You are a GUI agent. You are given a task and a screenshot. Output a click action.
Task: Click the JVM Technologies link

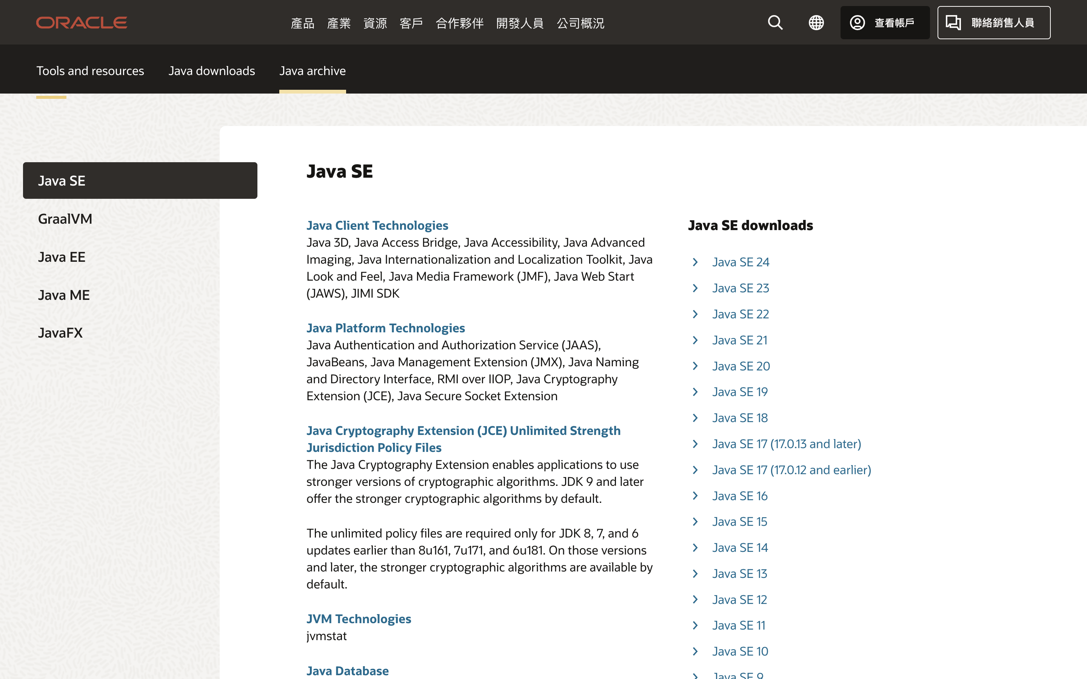[x=359, y=619]
